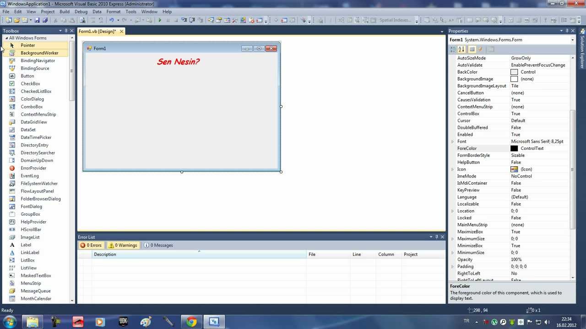This screenshot has height=329, width=586.
Task: Click the Open File folder toolbar icon
Action: 17,20
